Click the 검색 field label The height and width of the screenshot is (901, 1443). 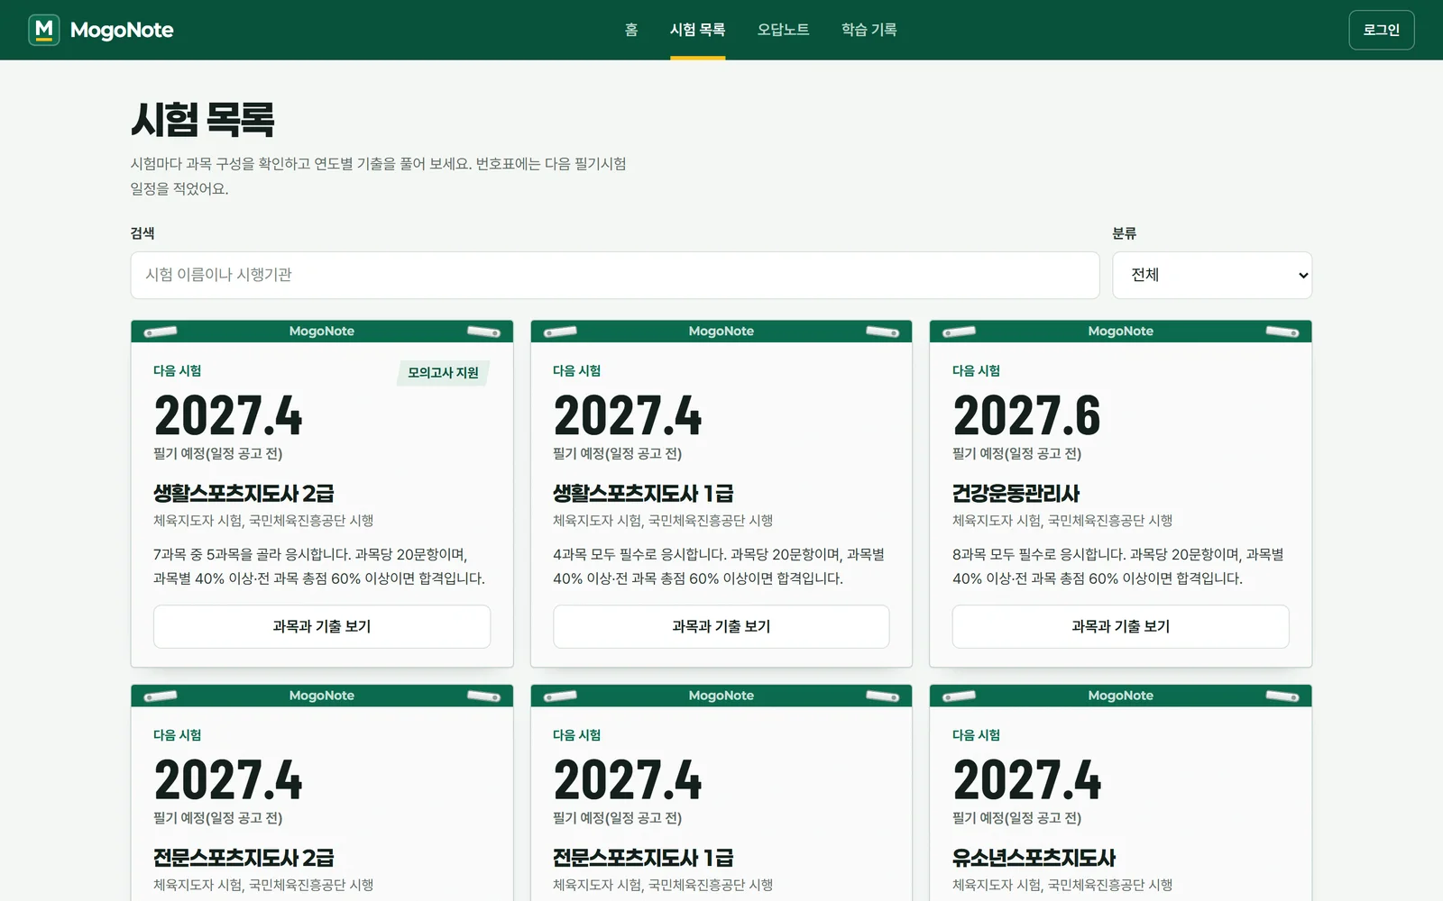tap(142, 233)
